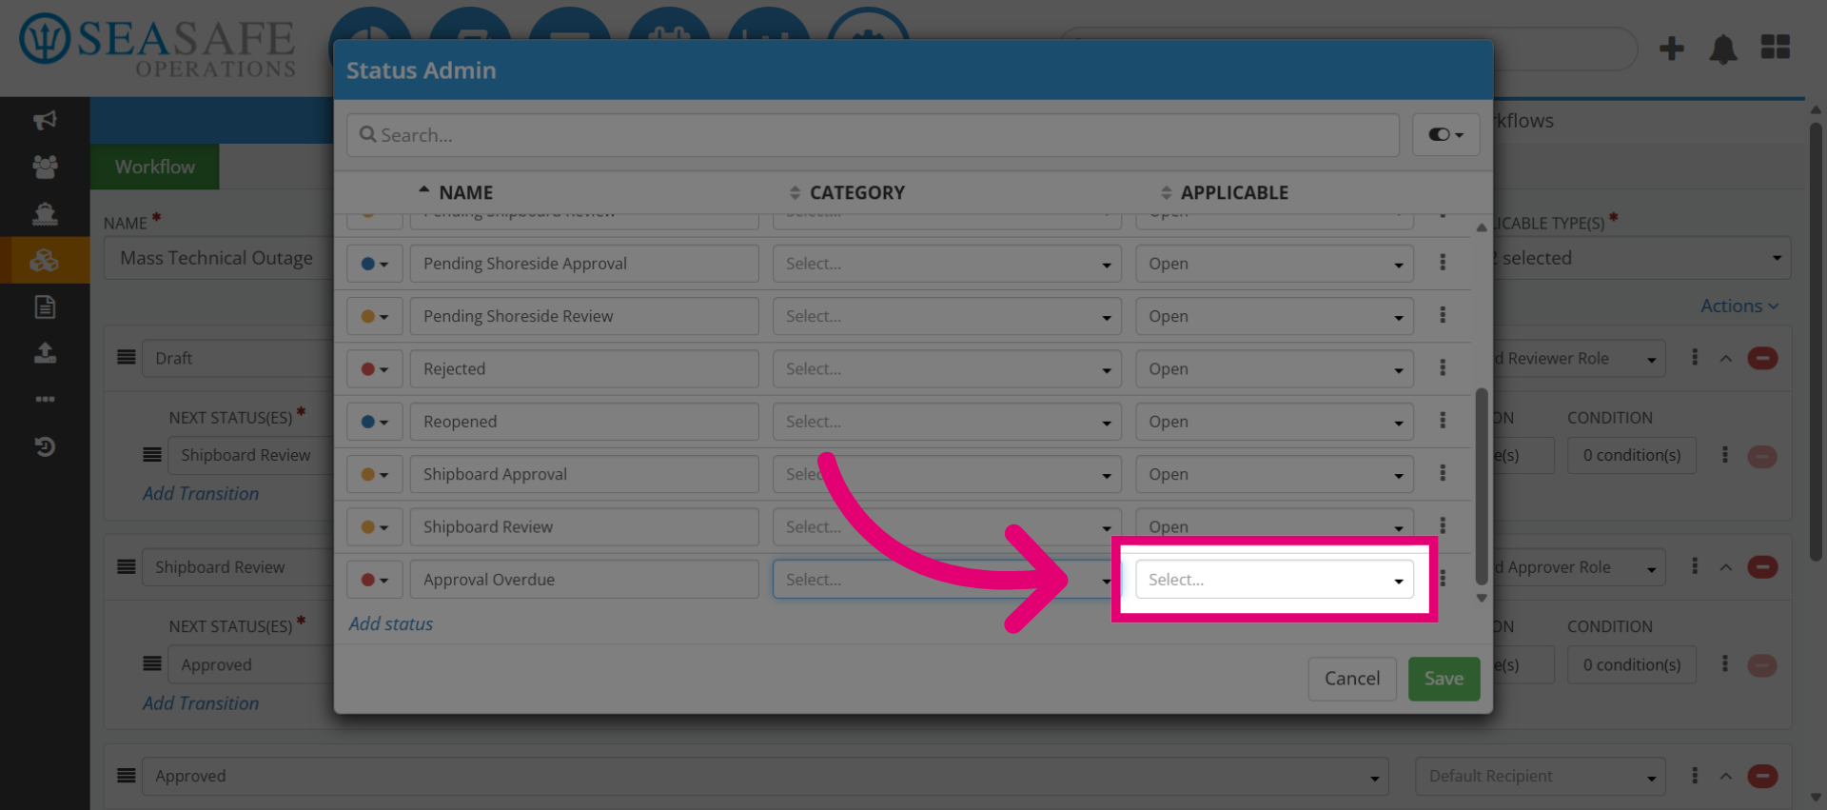Open the documents sidebar icon
Viewport: 1827px width, 810px height.
coord(45,306)
